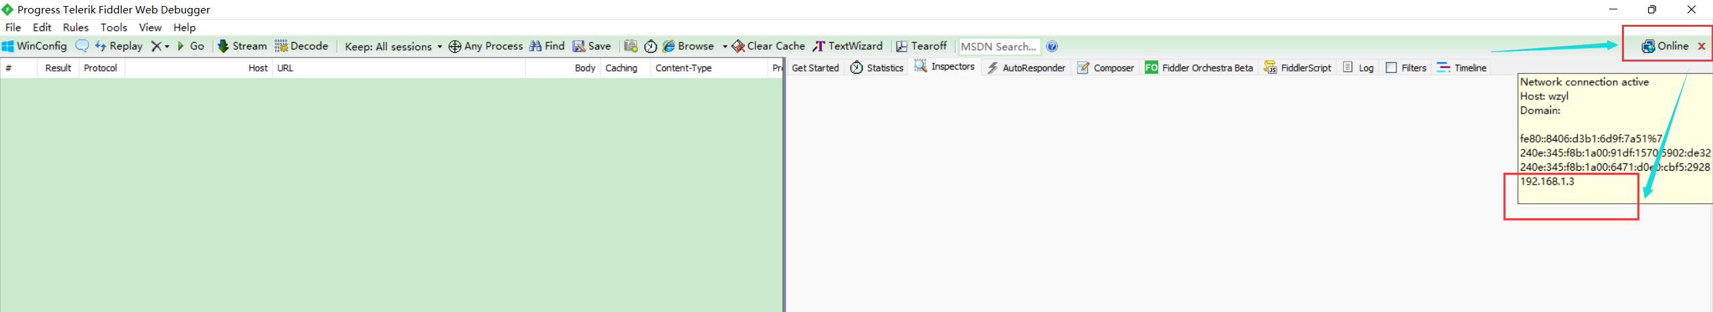Click the Go resume button
1713x312 pixels.
(x=190, y=46)
